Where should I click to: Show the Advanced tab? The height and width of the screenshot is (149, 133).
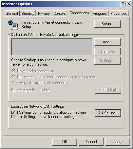119,14
